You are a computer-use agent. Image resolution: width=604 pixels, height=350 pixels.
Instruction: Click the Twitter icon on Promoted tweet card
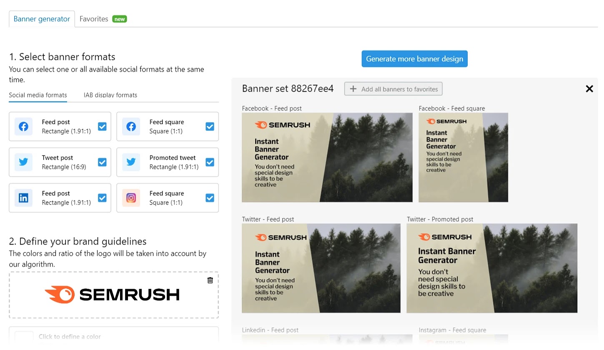[131, 162]
